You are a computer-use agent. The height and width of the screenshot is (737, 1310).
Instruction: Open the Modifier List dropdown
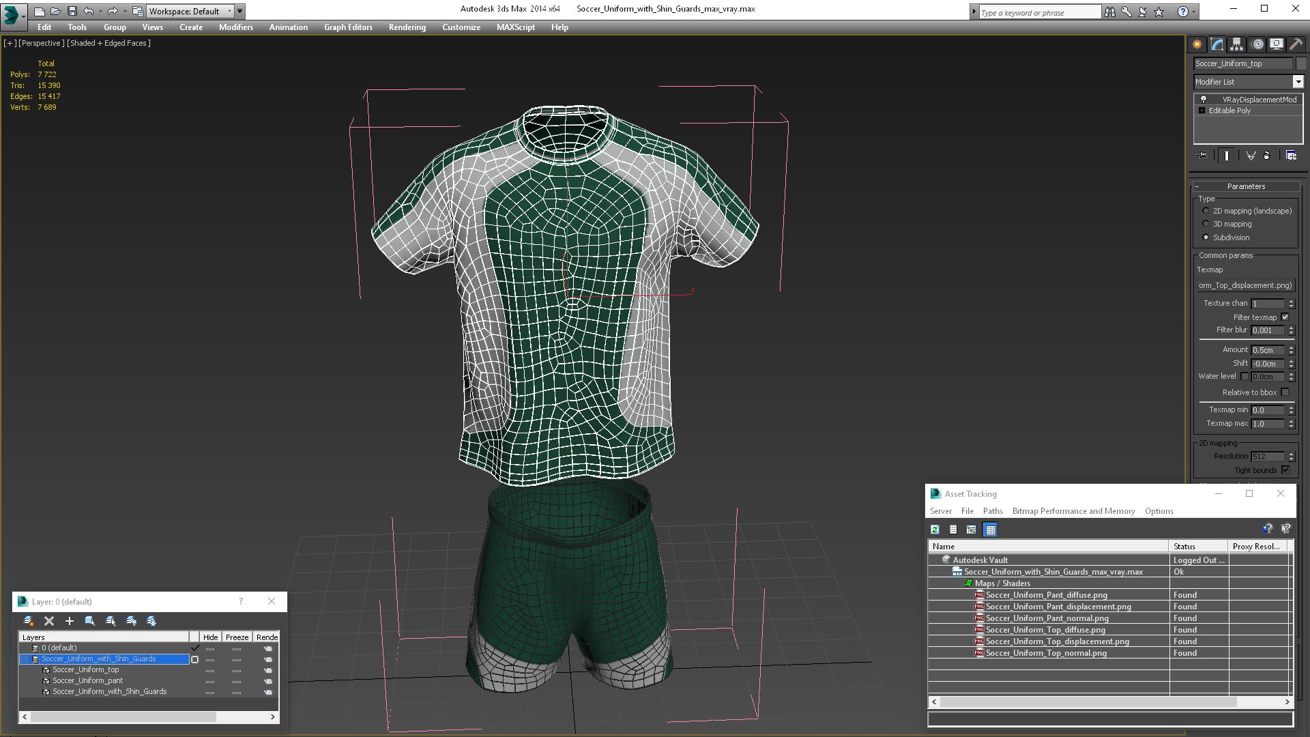pos(1298,82)
